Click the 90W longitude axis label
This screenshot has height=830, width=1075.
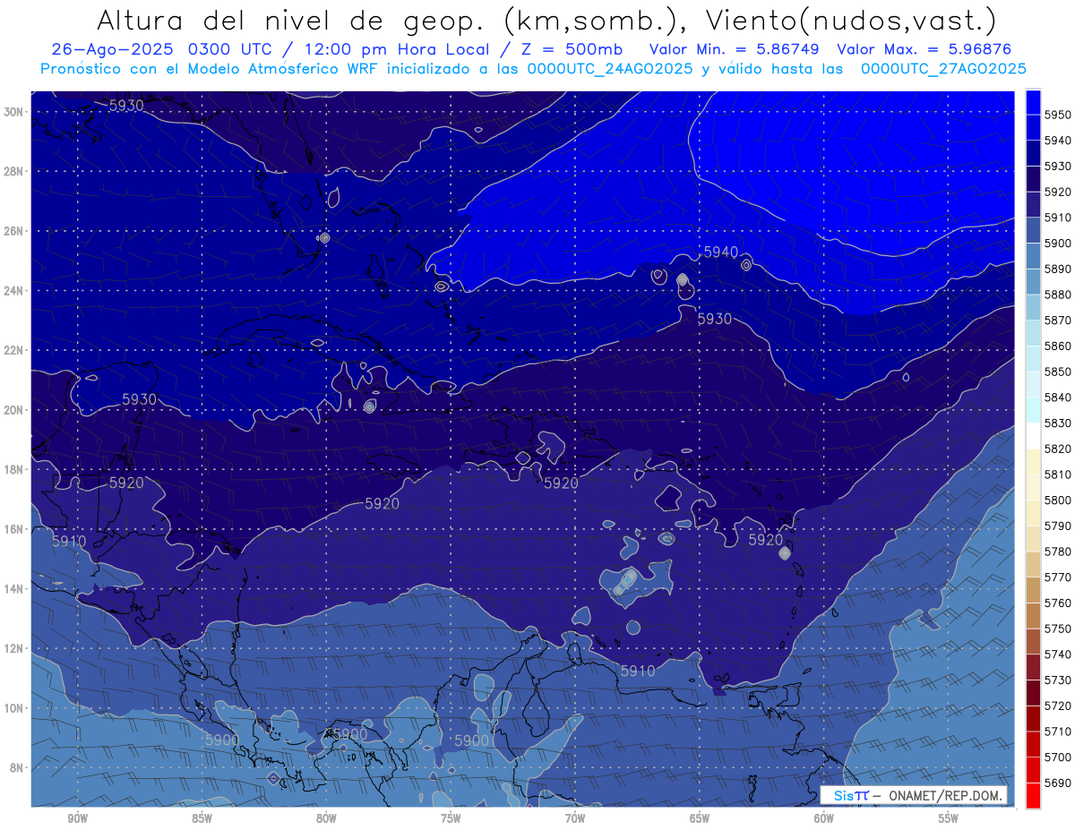(78, 818)
